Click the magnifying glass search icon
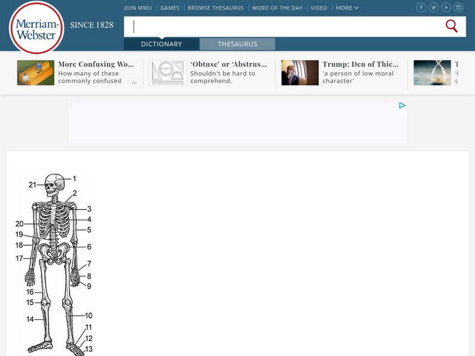This screenshot has height=356, width=475. (451, 26)
